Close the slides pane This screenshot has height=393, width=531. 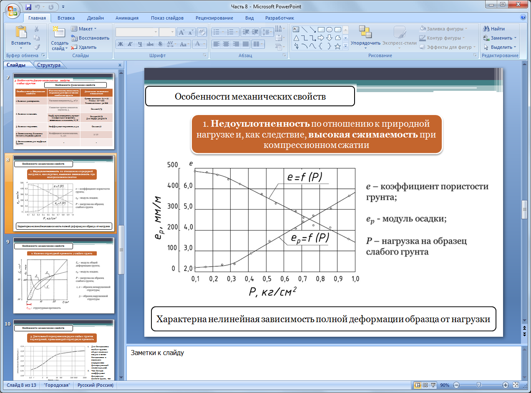click(120, 65)
